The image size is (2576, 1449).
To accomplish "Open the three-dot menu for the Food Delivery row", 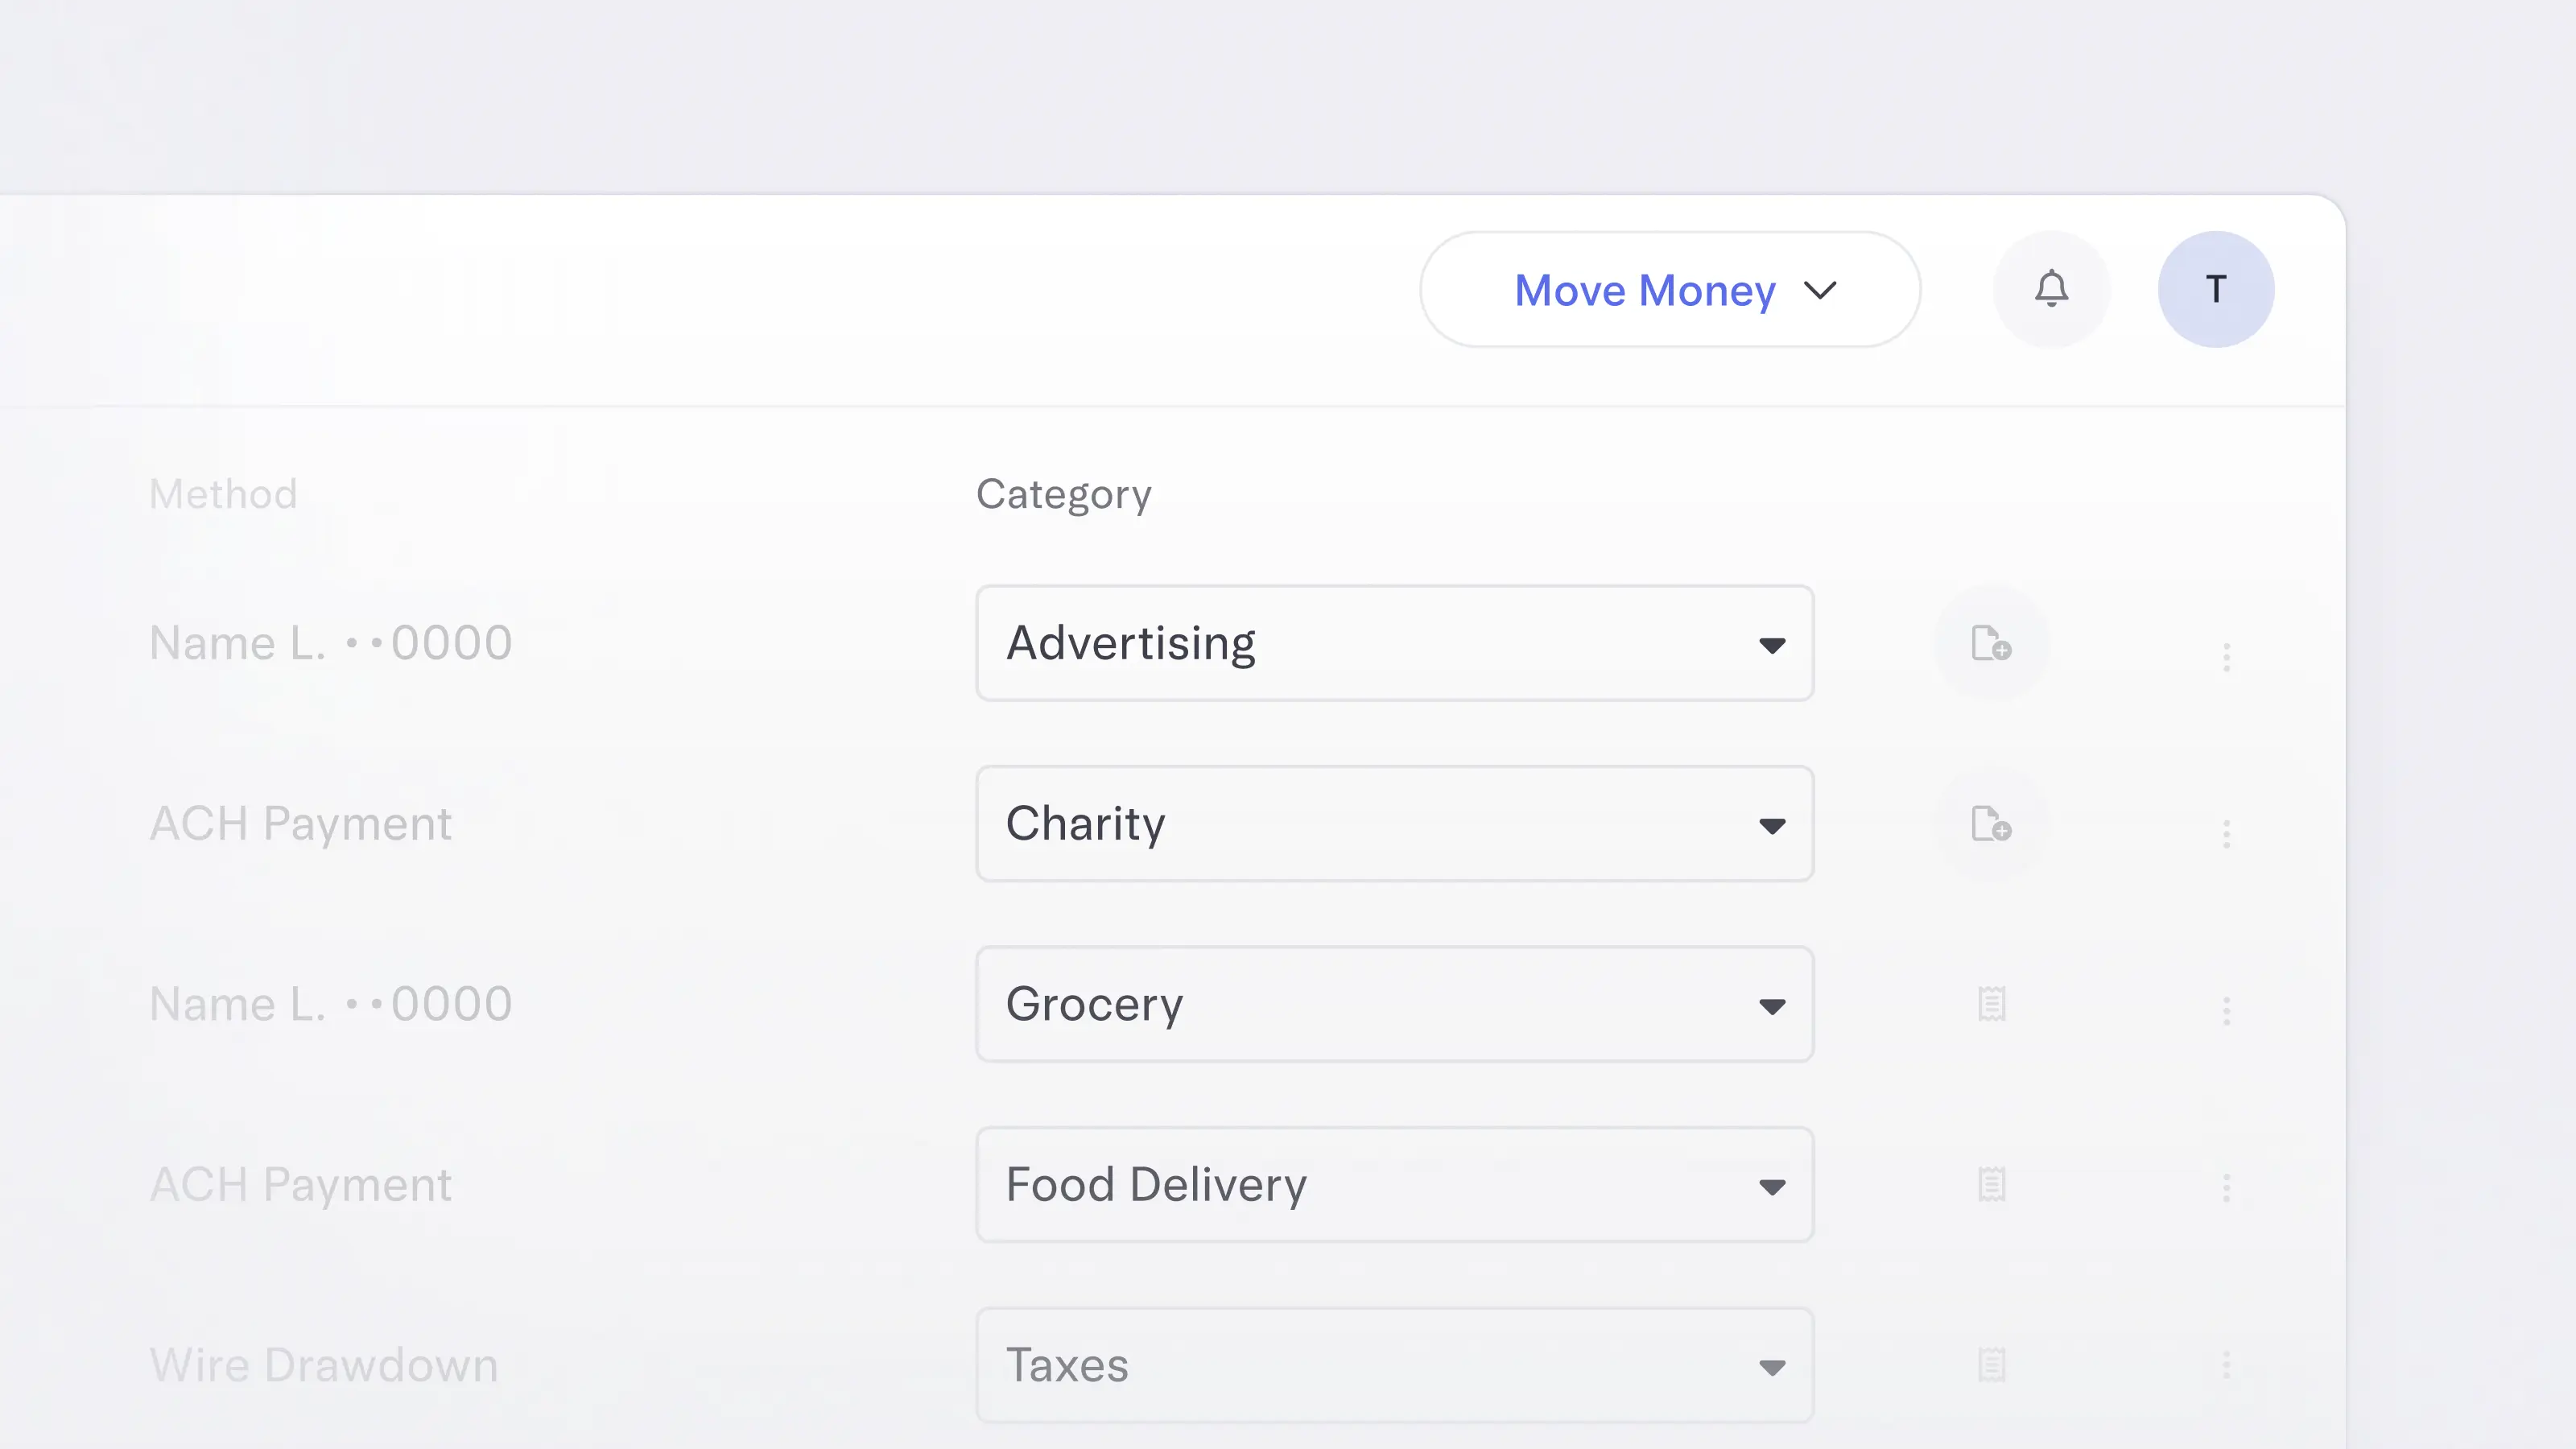I will tap(2227, 1188).
